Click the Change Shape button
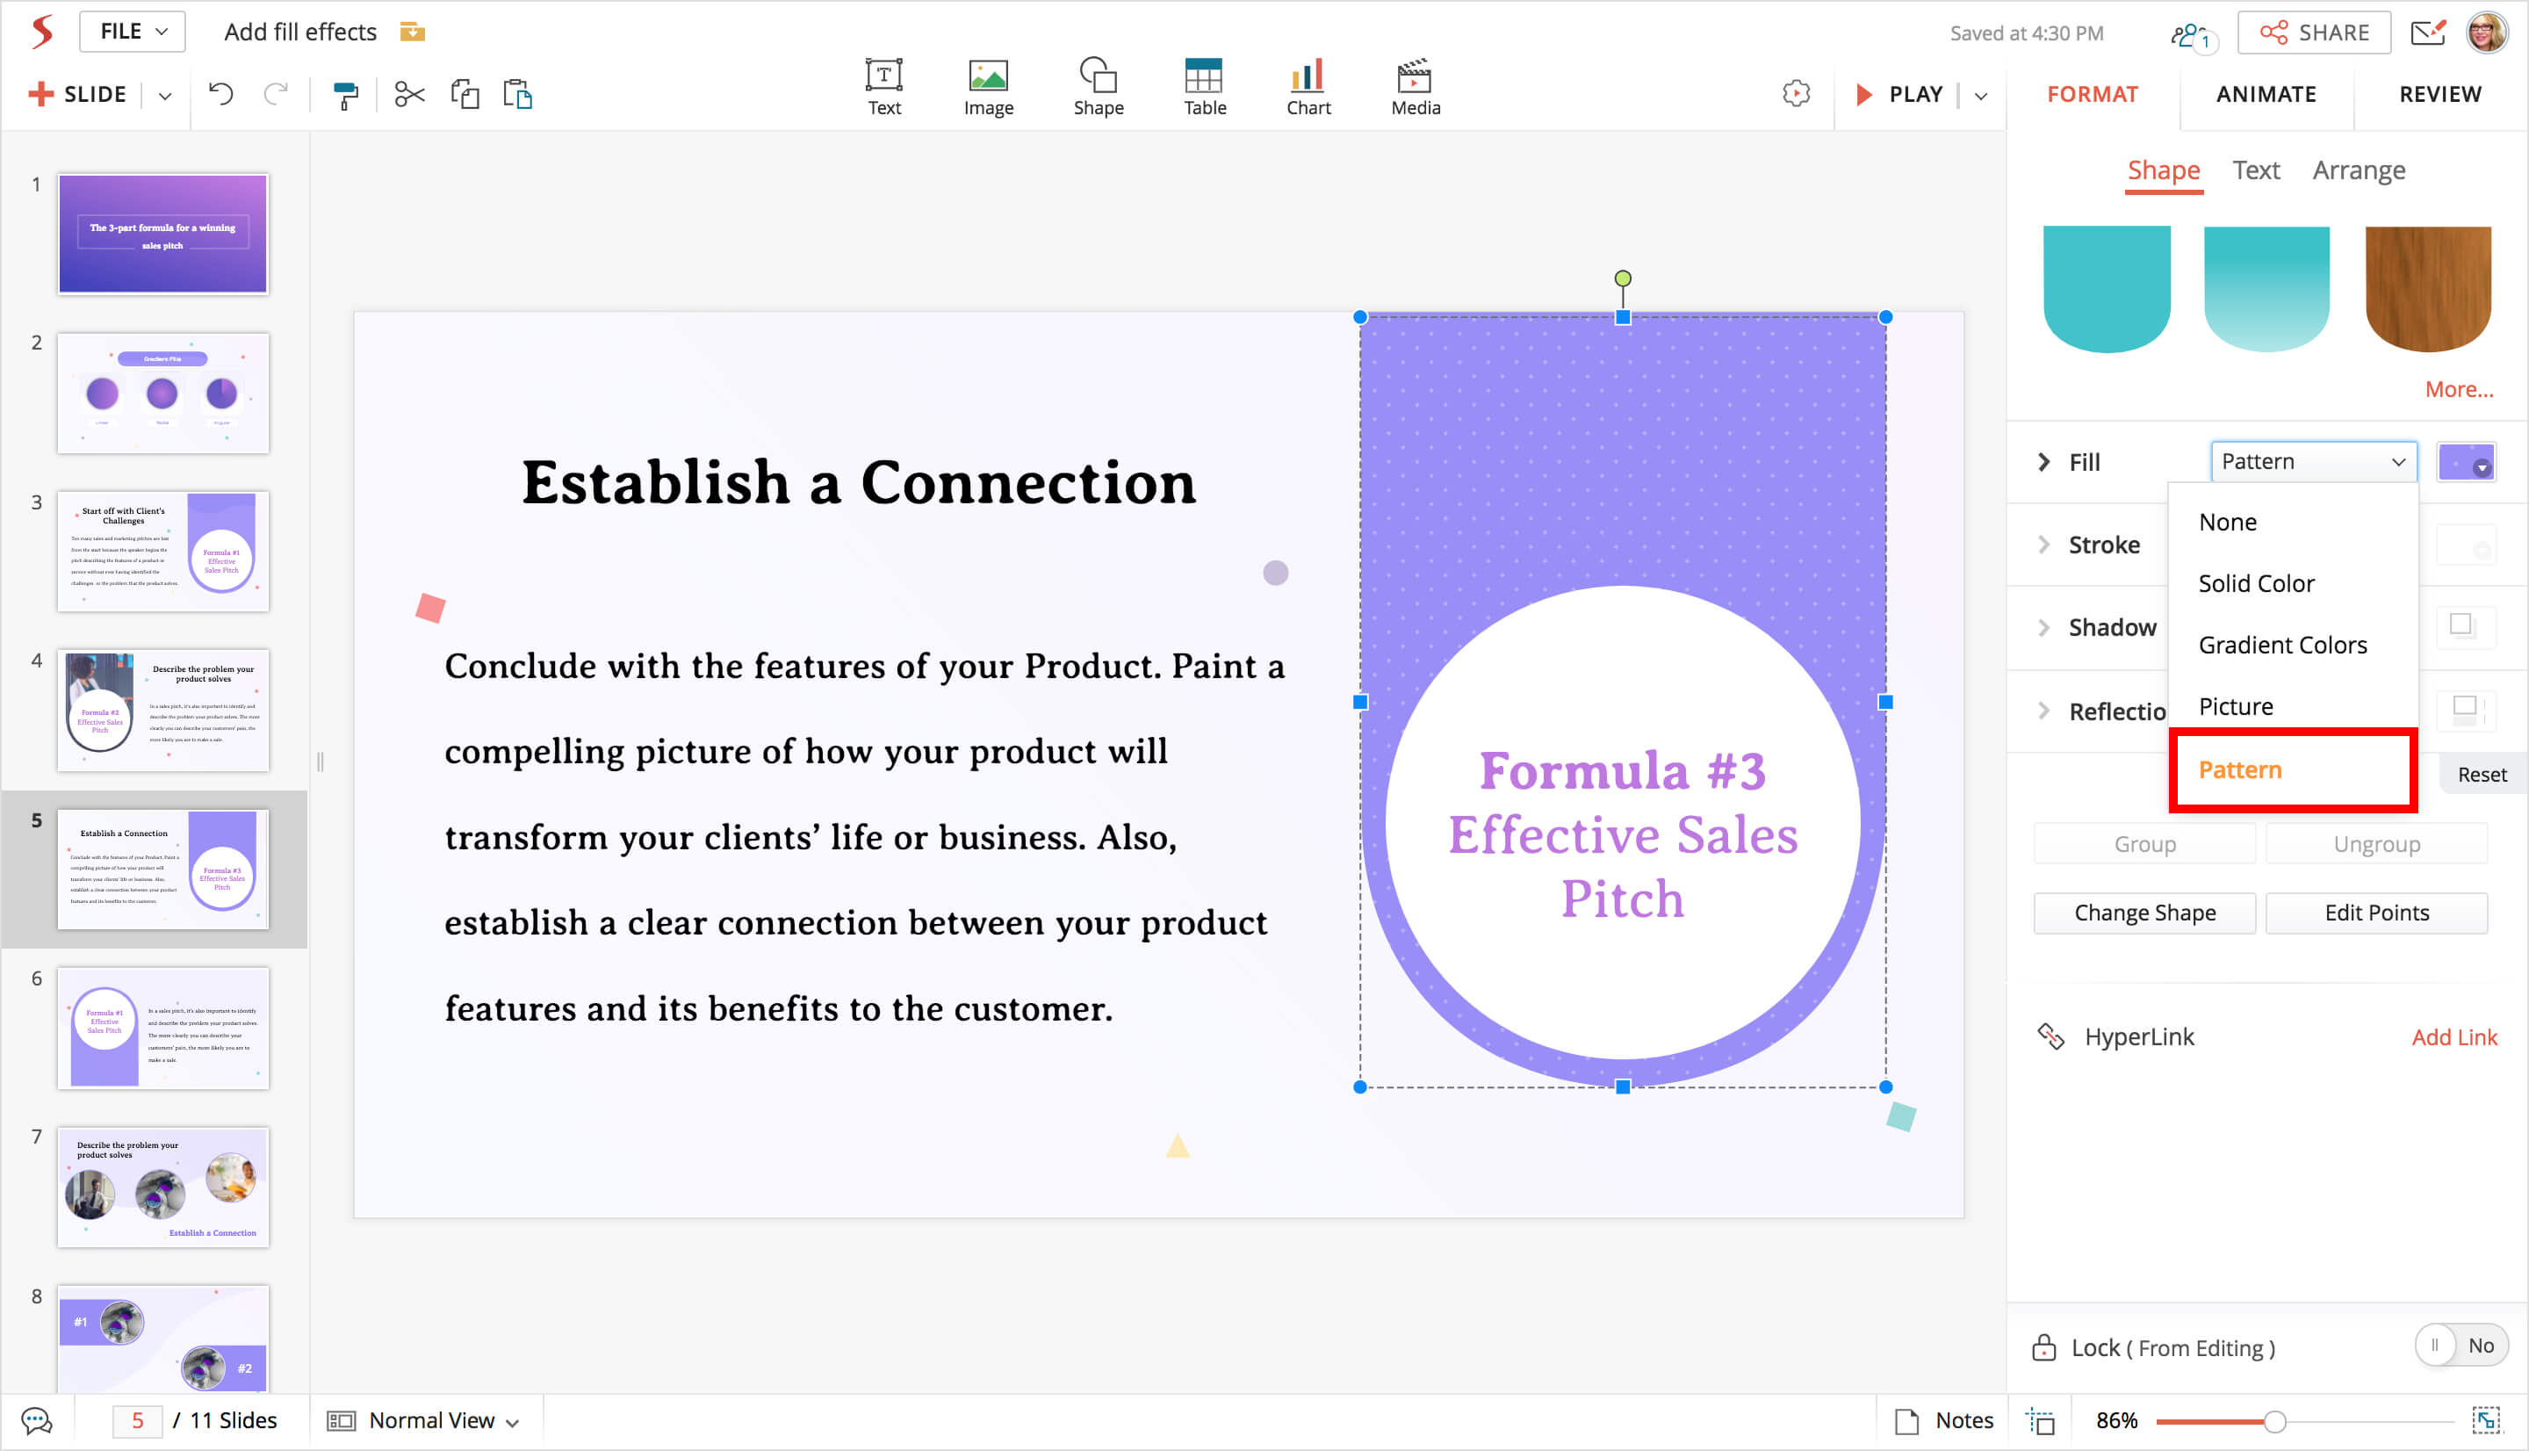This screenshot has width=2529, height=1451. point(2144,913)
